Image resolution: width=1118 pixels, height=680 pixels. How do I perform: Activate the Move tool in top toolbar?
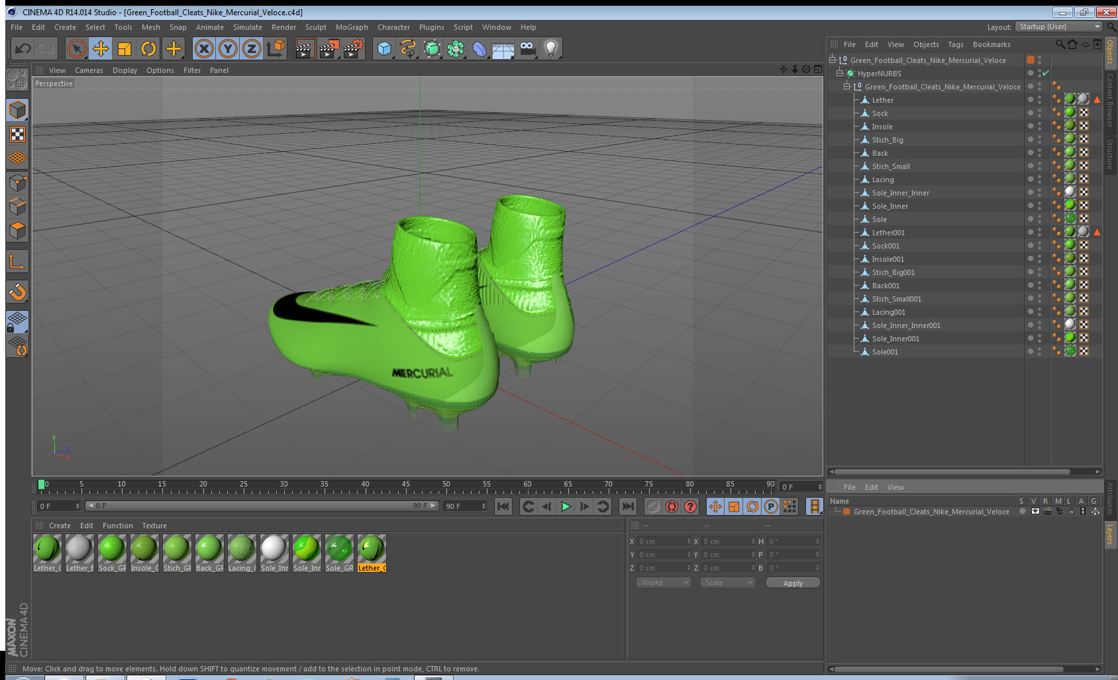pyautogui.click(x=101, y=48)
